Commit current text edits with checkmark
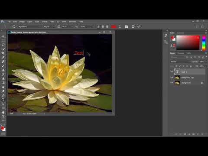This screenshot has height=156, width=208. 139,26
